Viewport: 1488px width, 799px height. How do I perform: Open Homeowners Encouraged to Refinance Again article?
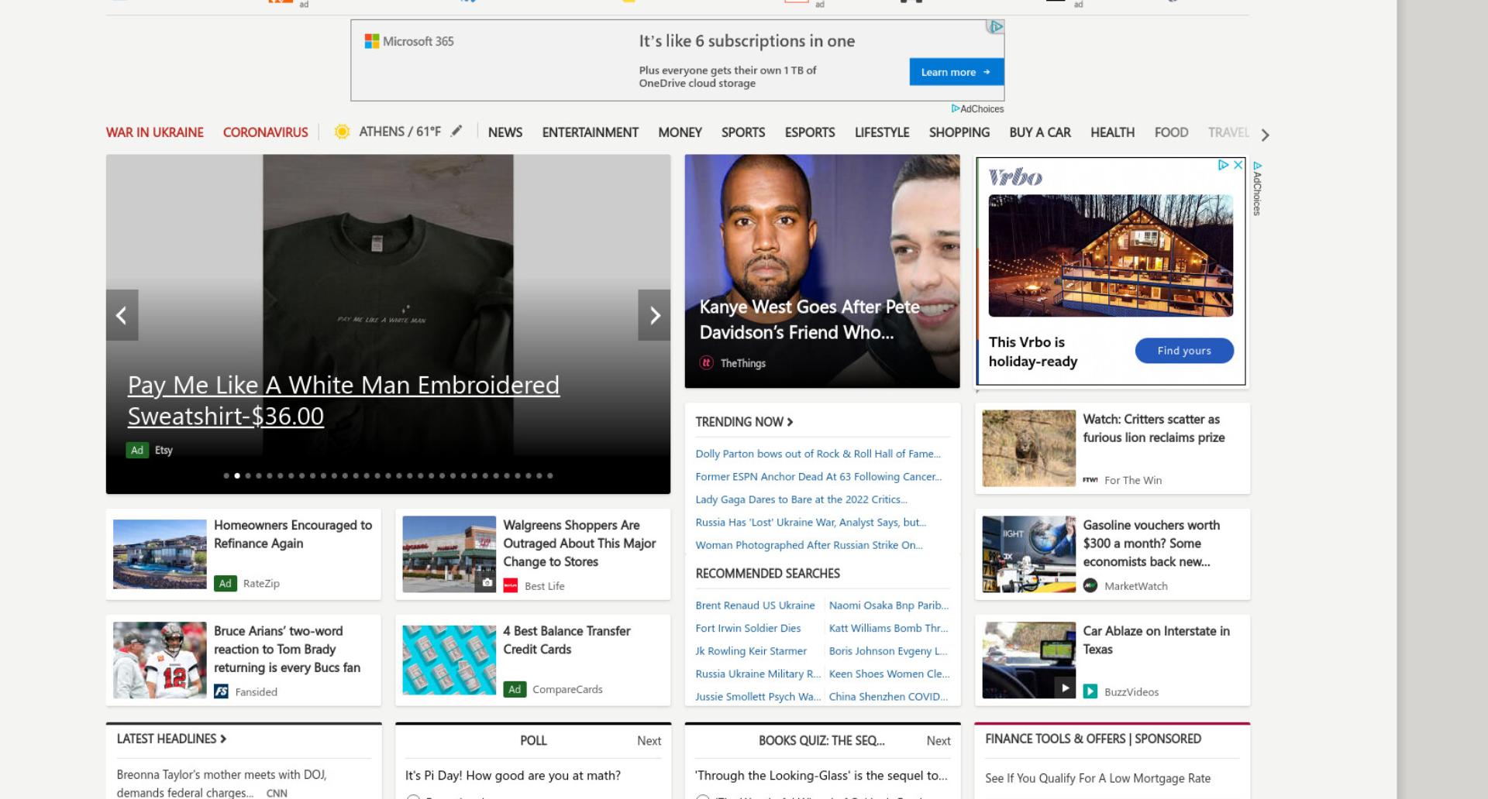[293, 534]
